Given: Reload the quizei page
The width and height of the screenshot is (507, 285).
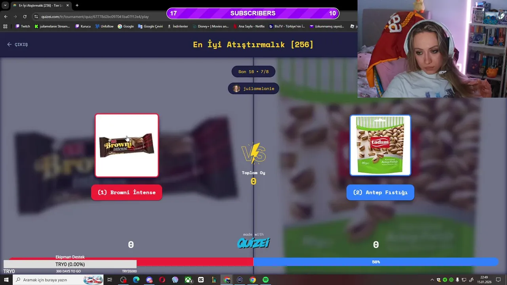Looking at the screenshot, I should click(x=25, y=17).
